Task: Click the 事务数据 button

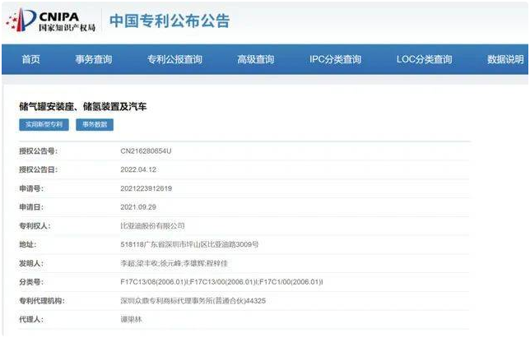Action: point(95,125)
